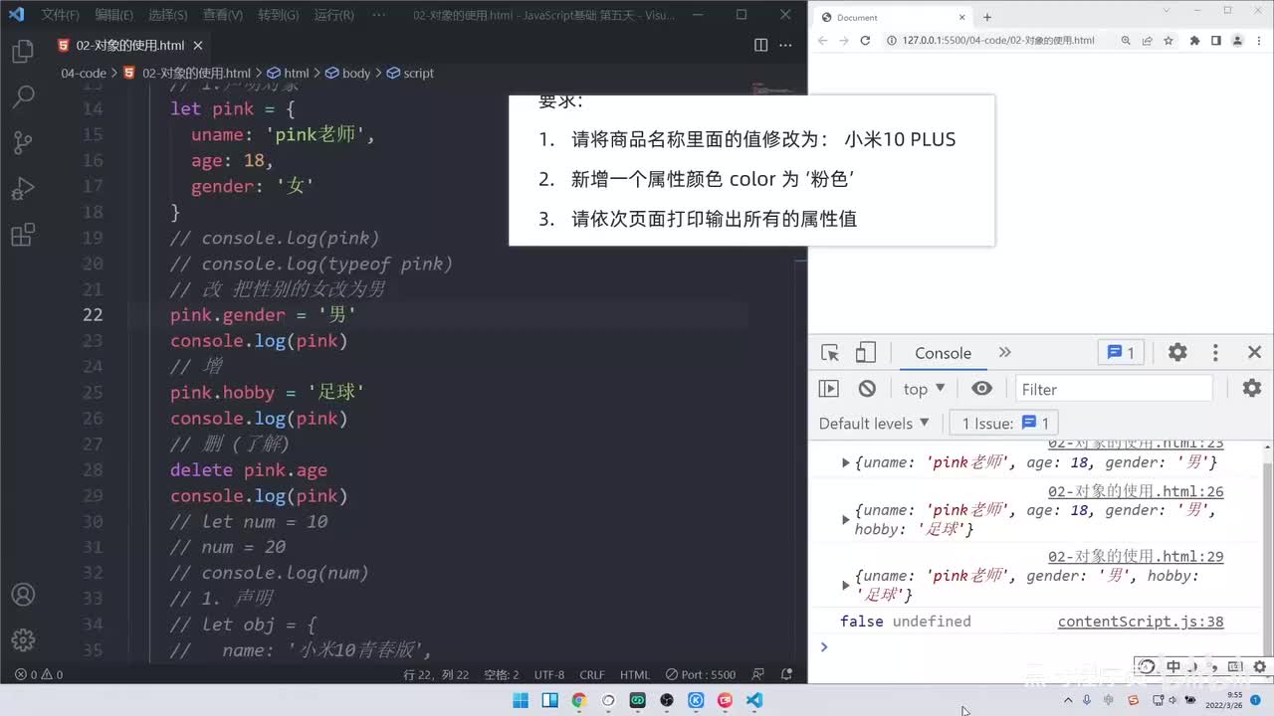Focus the console Filter field
The width and height of the screenshot is (1274, 716).
1114,389
